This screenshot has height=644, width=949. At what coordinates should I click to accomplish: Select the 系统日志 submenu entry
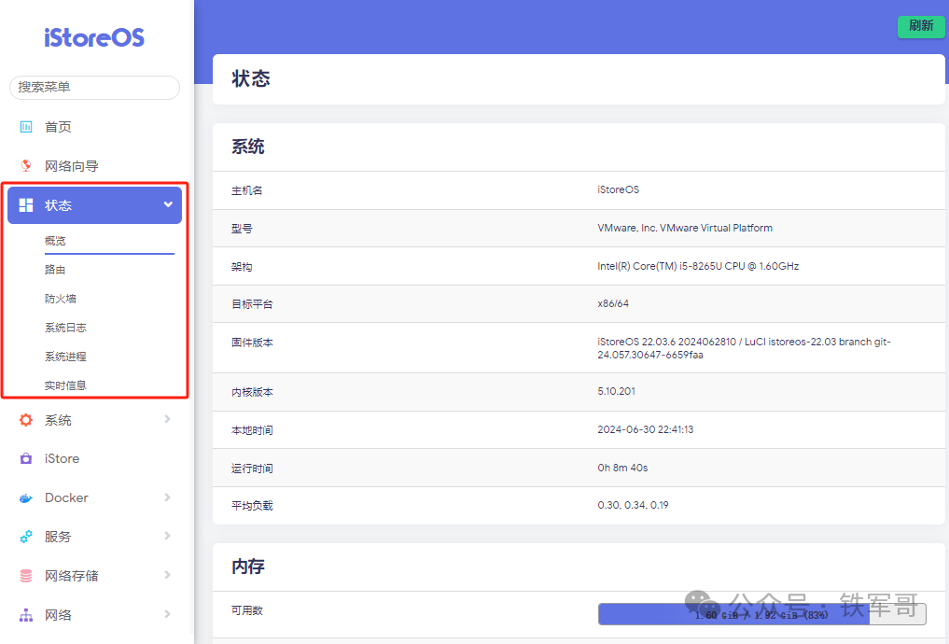(x=66, y=327)
